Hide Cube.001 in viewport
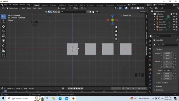This screenshot has width=179, height=101. click(x=174, y=22)
